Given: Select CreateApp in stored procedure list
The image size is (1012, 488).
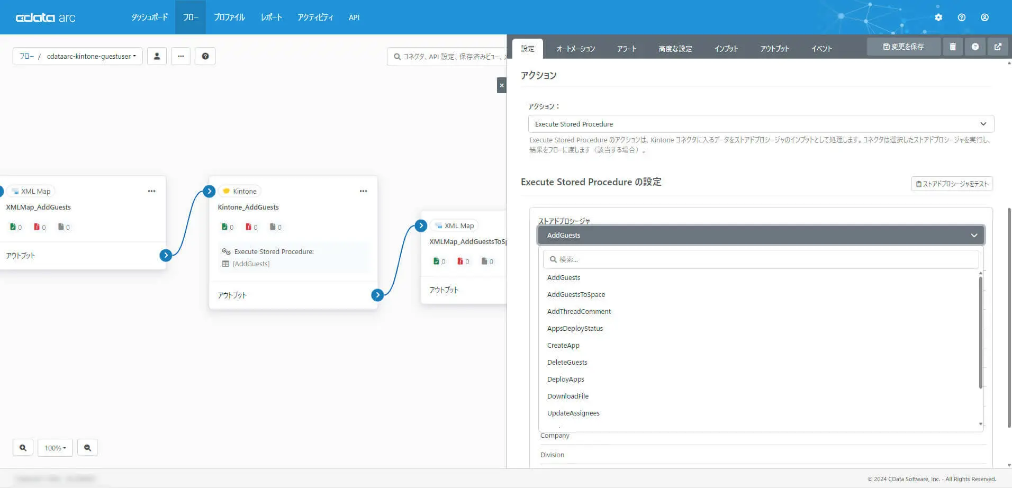Looking at the screenshot, I should [563, 345].
